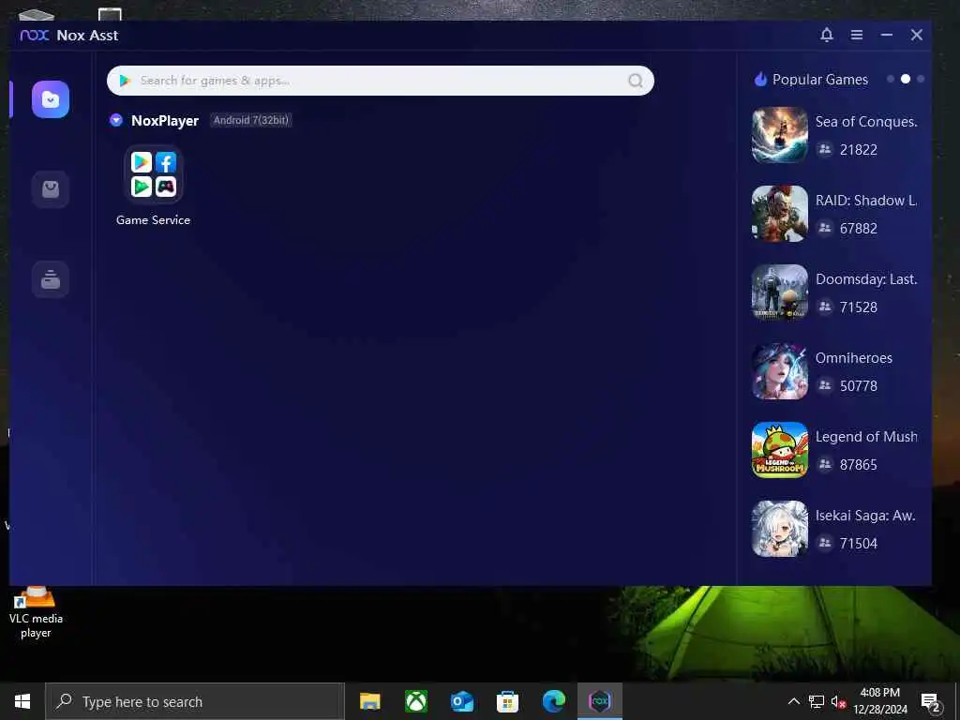Screen dimensions: 960x720
Task: Open the notifications bell in Nox Asst
Action: [x=827, y=35]
